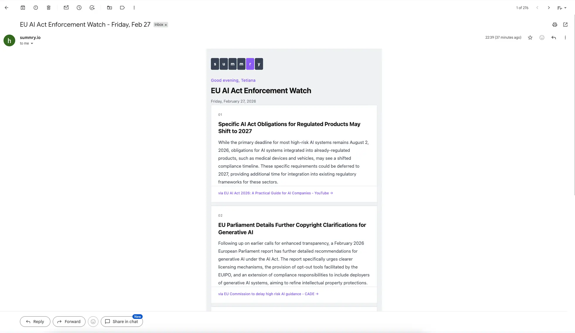Click the Reply button at the bottom
Image resolution: width=575 pixels, height=333 pixels.
tap(35, 322)
